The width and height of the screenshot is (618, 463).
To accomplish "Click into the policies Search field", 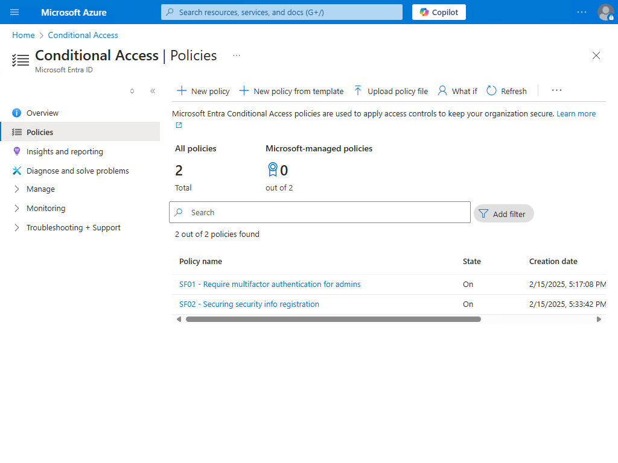I will (x=320, y=212).
